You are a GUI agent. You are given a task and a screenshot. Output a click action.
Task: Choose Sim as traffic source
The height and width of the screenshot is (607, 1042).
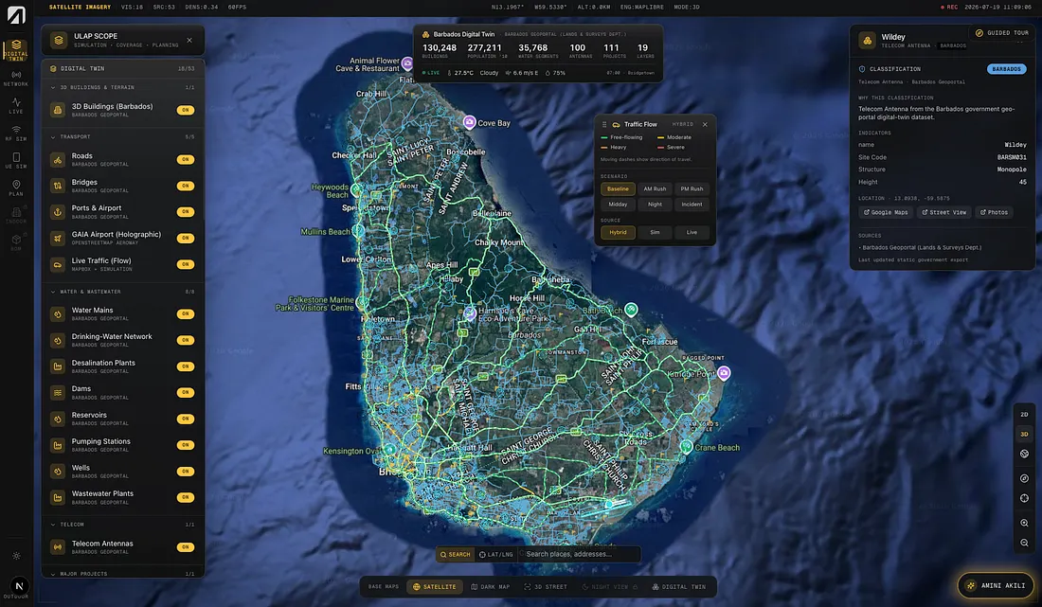click(x=655, y=232)
